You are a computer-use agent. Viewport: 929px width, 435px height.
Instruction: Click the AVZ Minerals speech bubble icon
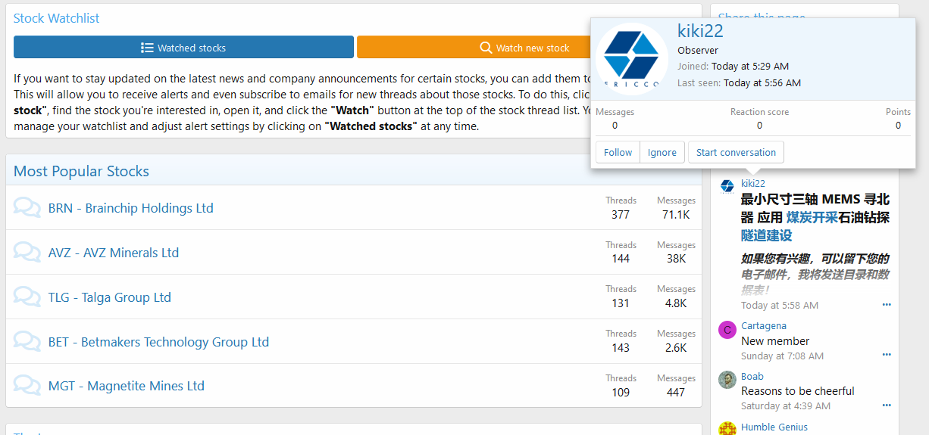tap(27, 253)
